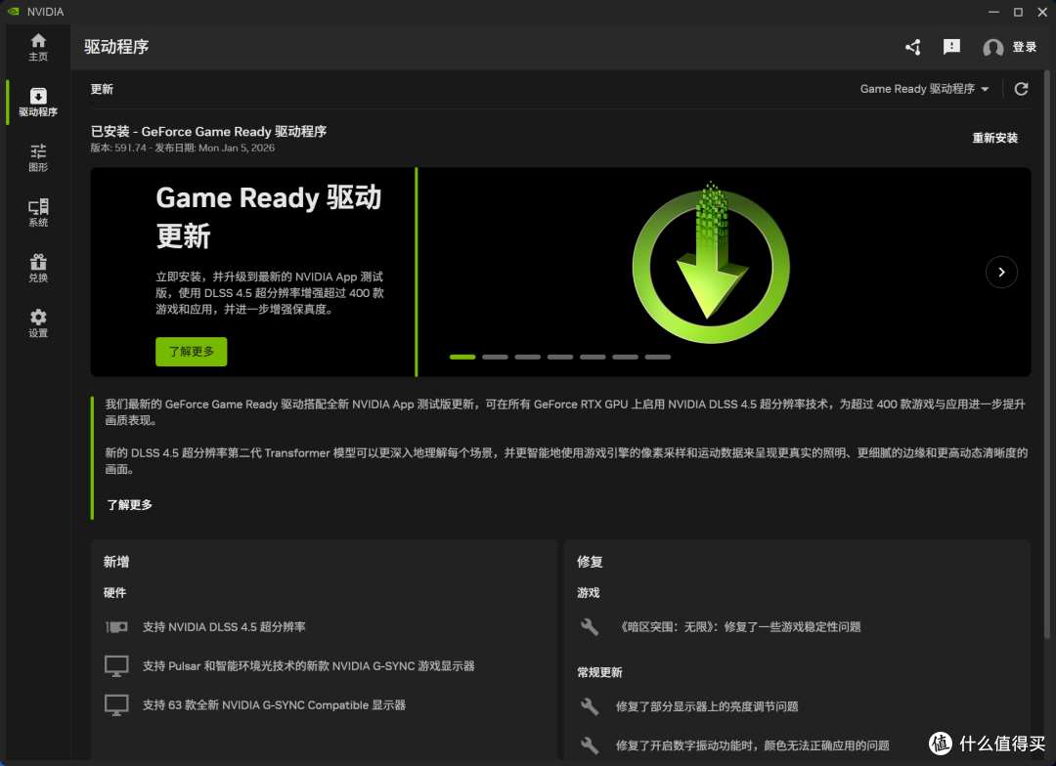The image size is (1056, 766).
Task: Click the share icon in the header
Action: (x=913, y=47)
